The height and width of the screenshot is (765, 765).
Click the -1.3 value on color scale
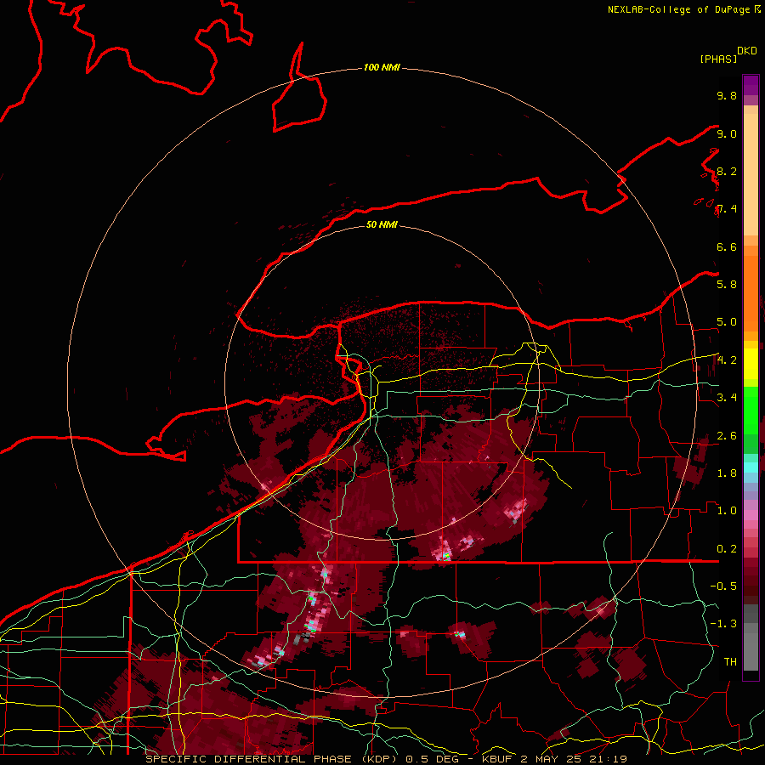(723, 624)
